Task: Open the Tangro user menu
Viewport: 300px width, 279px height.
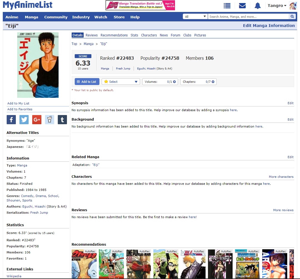Action: coord(277,6)
